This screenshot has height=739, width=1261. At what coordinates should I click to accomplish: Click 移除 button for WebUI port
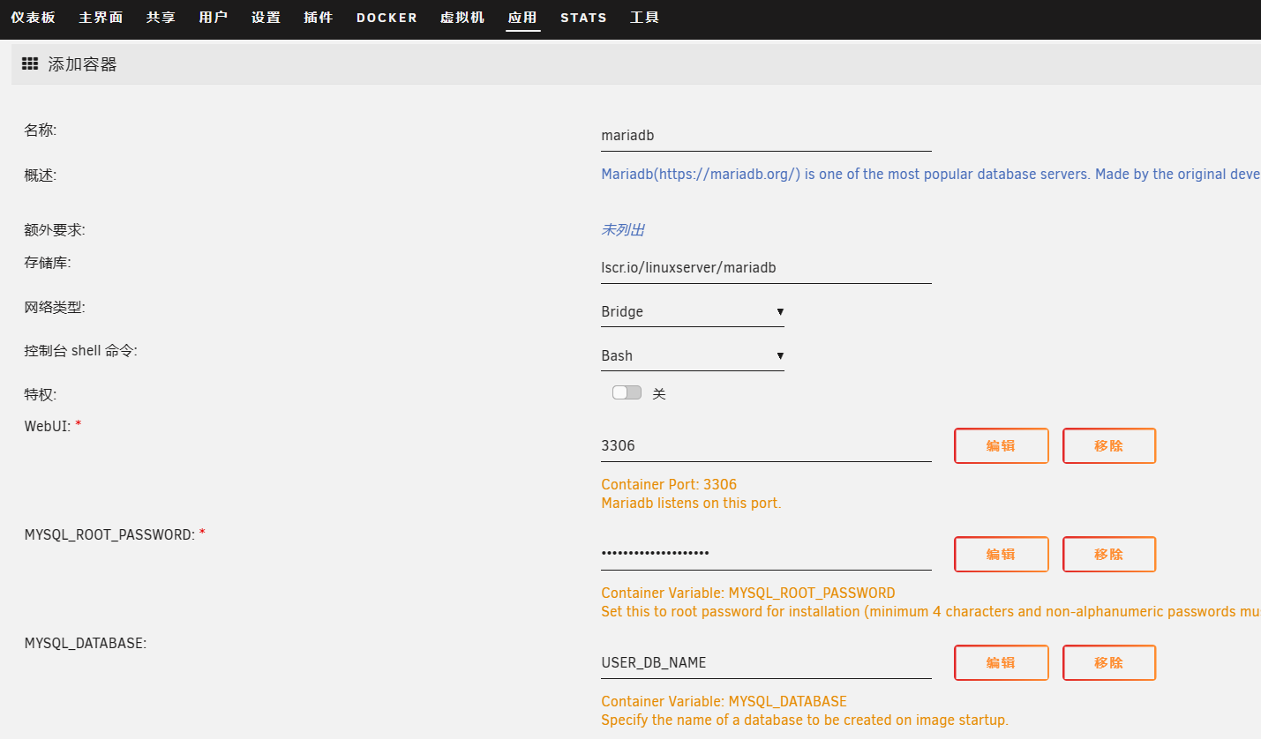pos(1108,446)
